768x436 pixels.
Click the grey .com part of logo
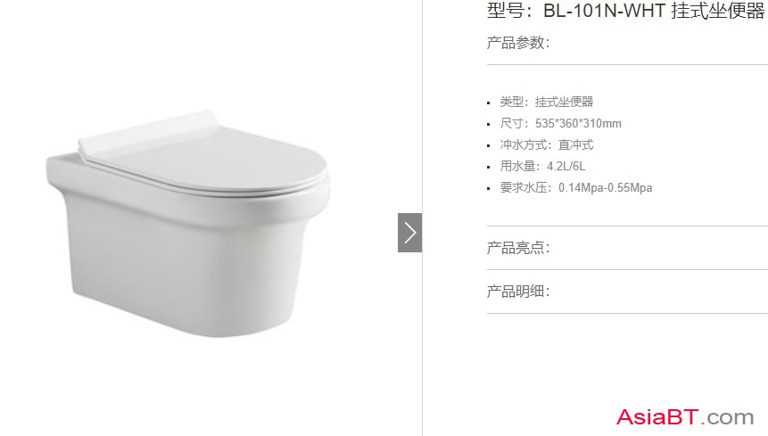727,418
